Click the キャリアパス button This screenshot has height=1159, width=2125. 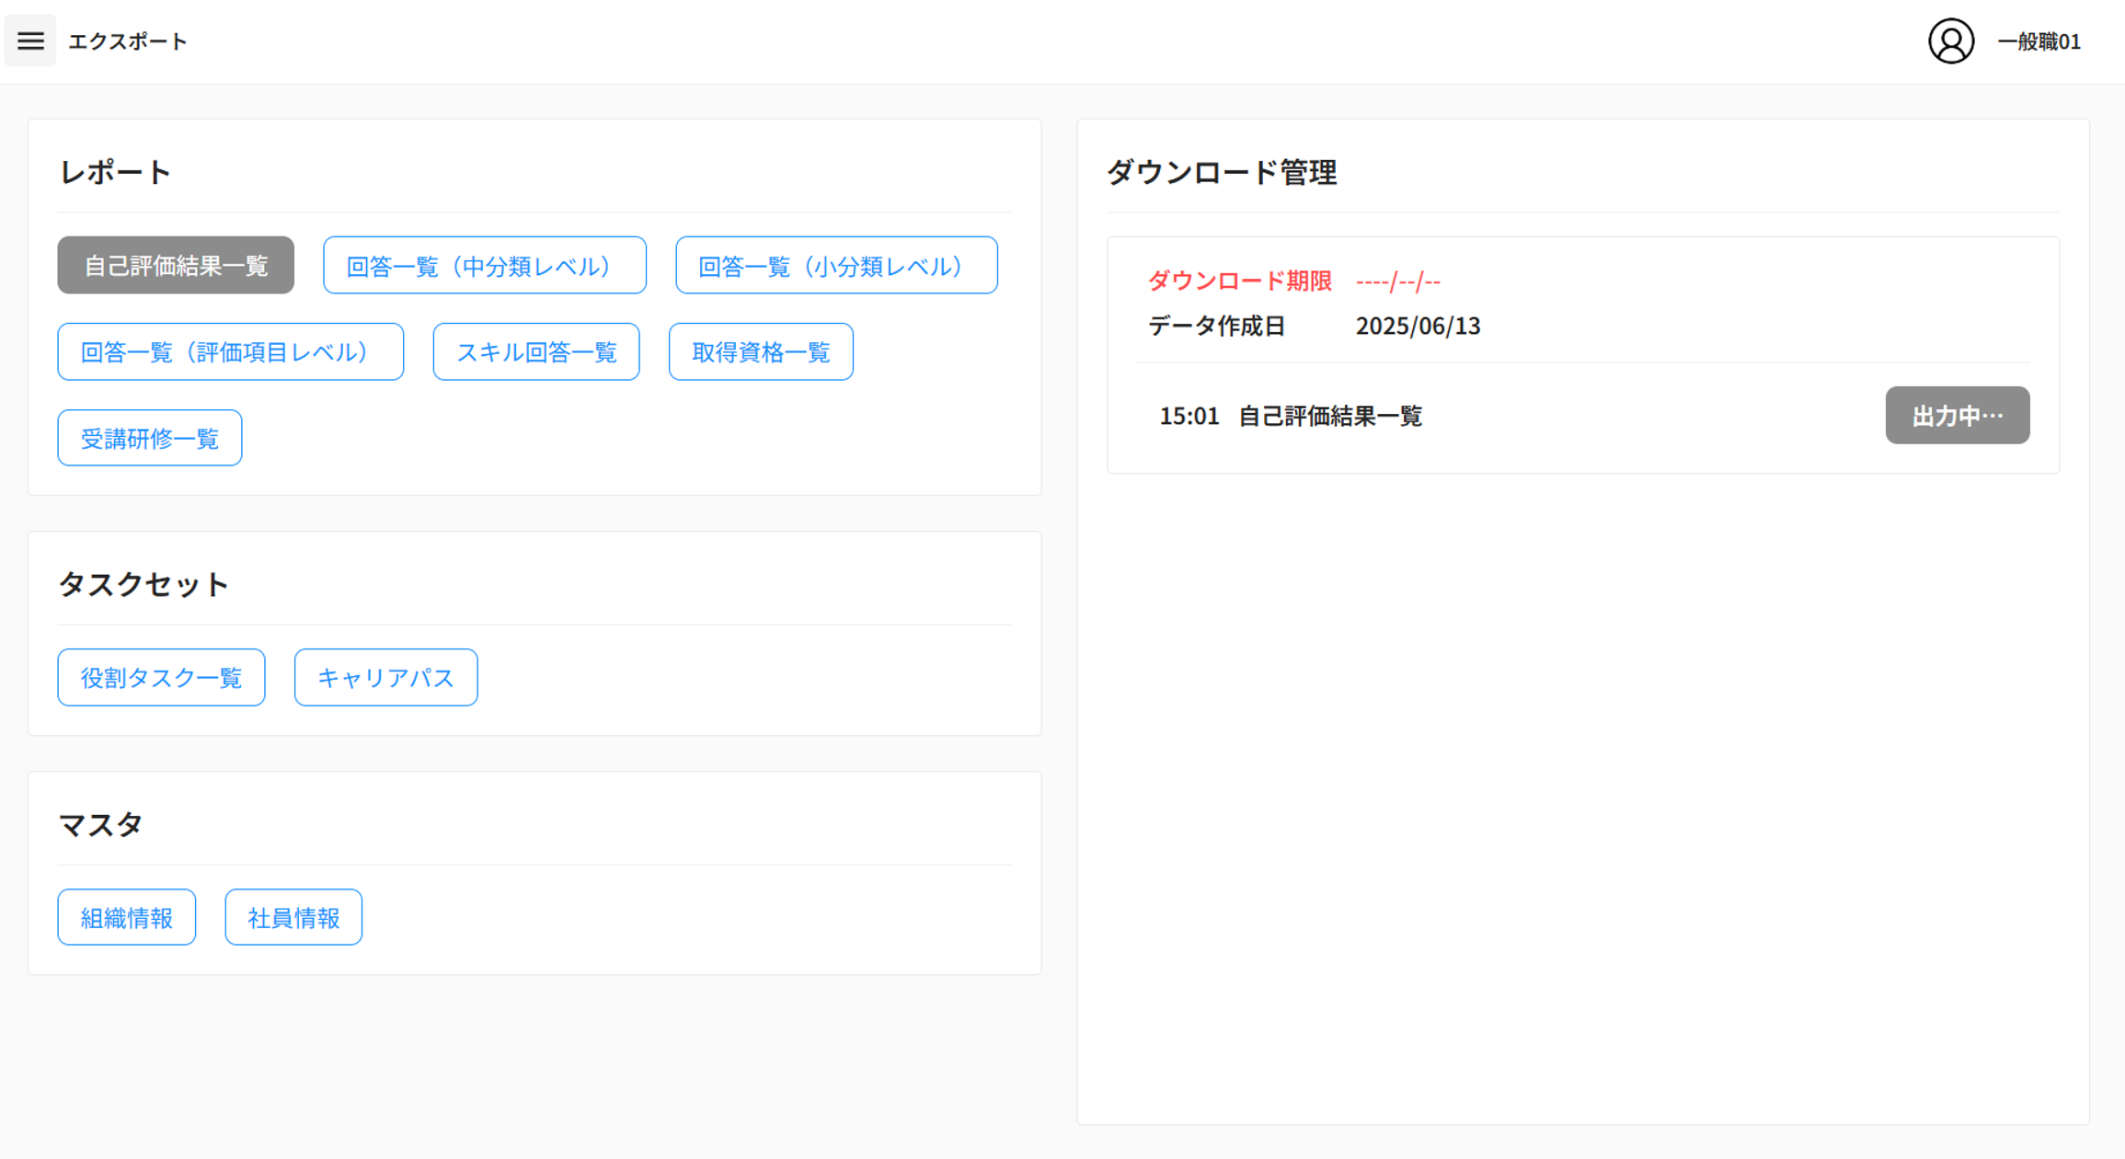(x=386, y=678)
